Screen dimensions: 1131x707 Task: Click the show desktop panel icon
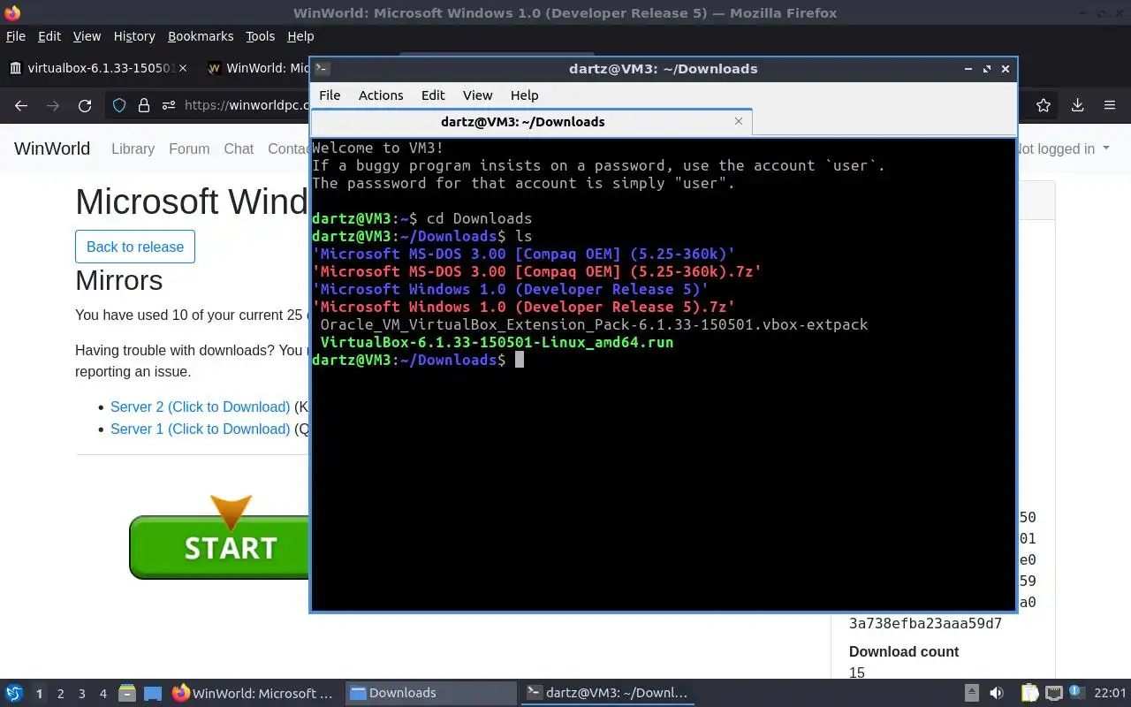point(153,693)
